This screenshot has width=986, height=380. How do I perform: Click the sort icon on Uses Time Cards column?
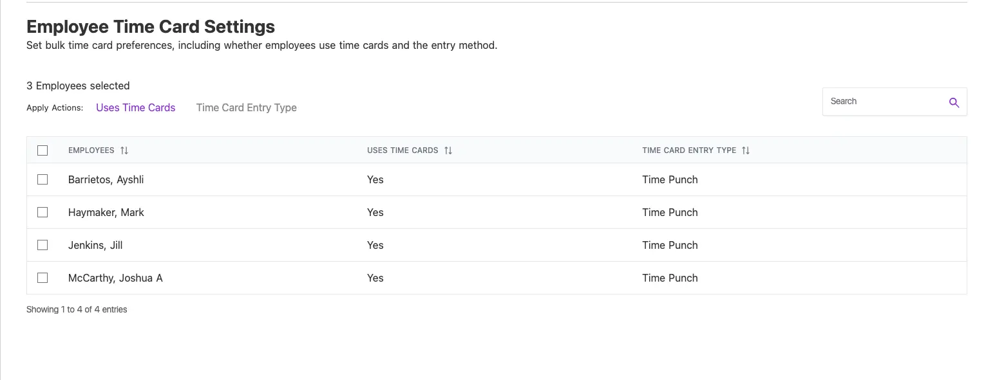coord(449,150)
